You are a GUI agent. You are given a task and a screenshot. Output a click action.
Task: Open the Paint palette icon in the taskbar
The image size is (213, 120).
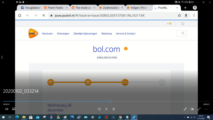point(65,117)
